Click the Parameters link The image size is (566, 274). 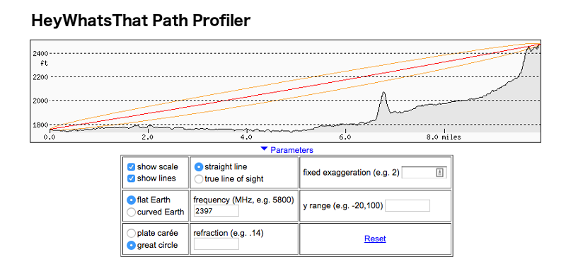pos(291,150)
